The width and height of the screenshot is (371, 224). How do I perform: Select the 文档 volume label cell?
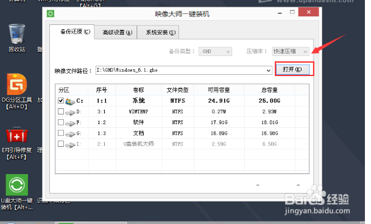139,133
